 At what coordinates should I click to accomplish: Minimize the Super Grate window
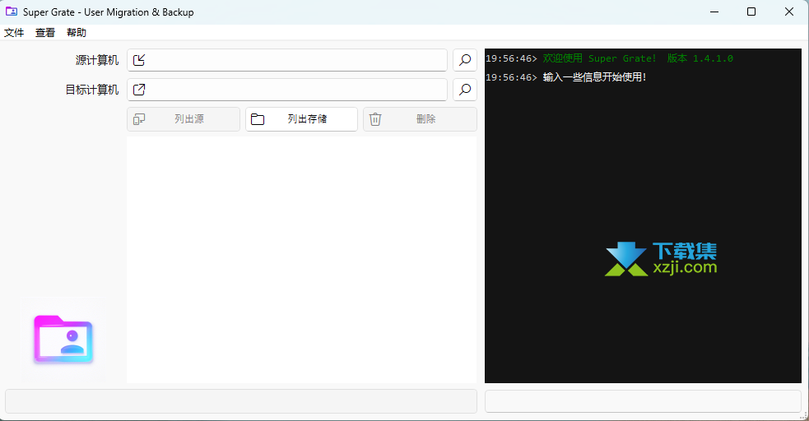714,12
